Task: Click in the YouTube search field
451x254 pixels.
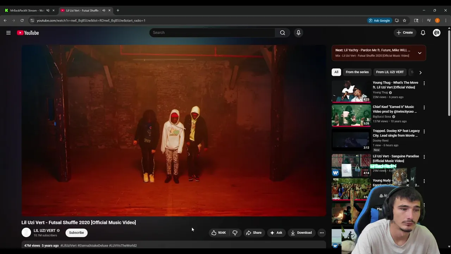Action: (x=212, y=32)
